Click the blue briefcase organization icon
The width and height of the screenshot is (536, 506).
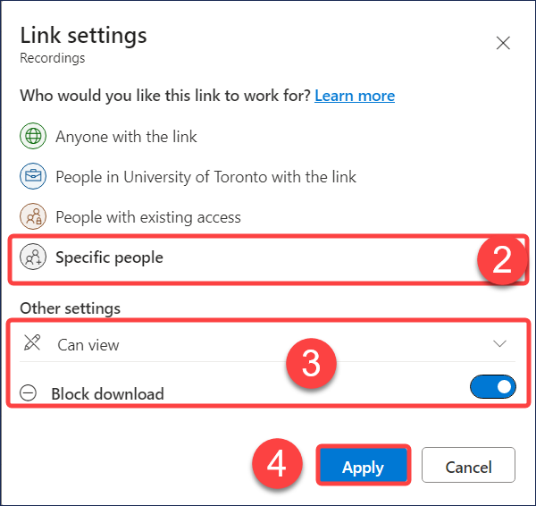pyautogui.click(x=33, y=176)
